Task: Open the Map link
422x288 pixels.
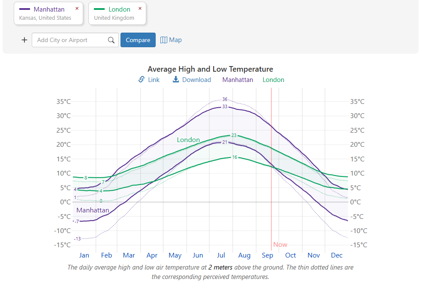Action: click(175, 40)
